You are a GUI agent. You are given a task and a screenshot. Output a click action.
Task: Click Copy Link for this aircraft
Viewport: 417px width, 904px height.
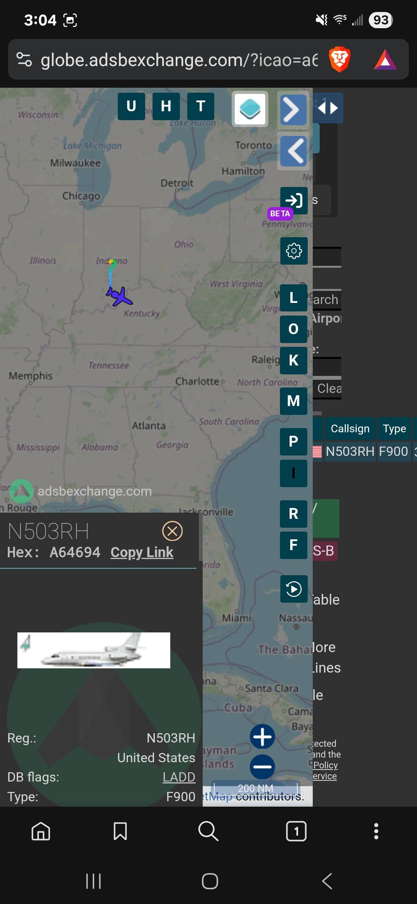click(142, 552)
